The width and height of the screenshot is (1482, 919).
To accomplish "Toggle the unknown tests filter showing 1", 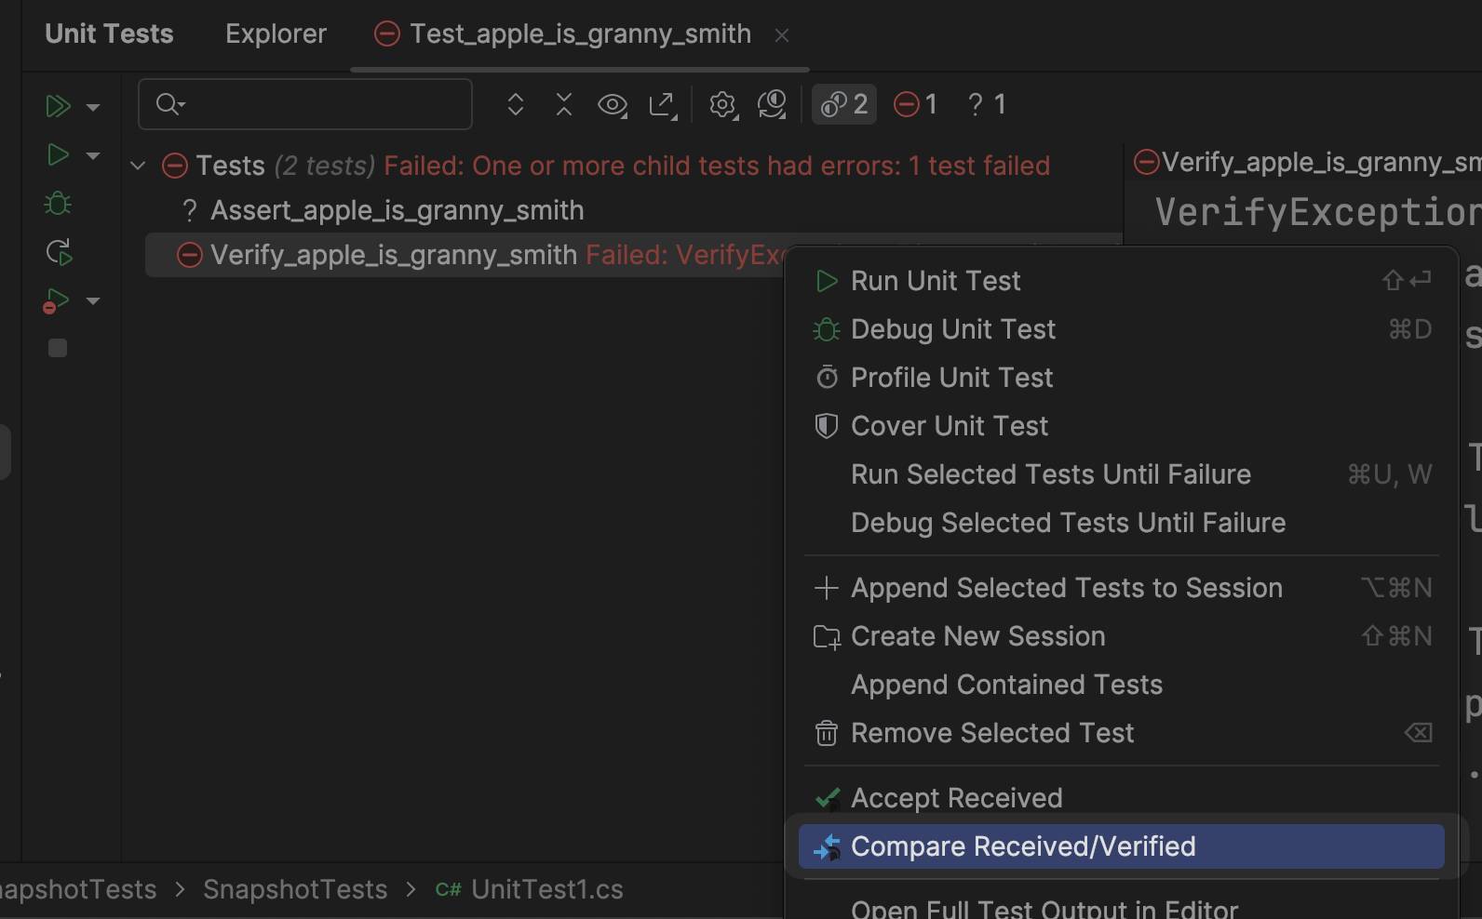I will [x=987, y=104].
